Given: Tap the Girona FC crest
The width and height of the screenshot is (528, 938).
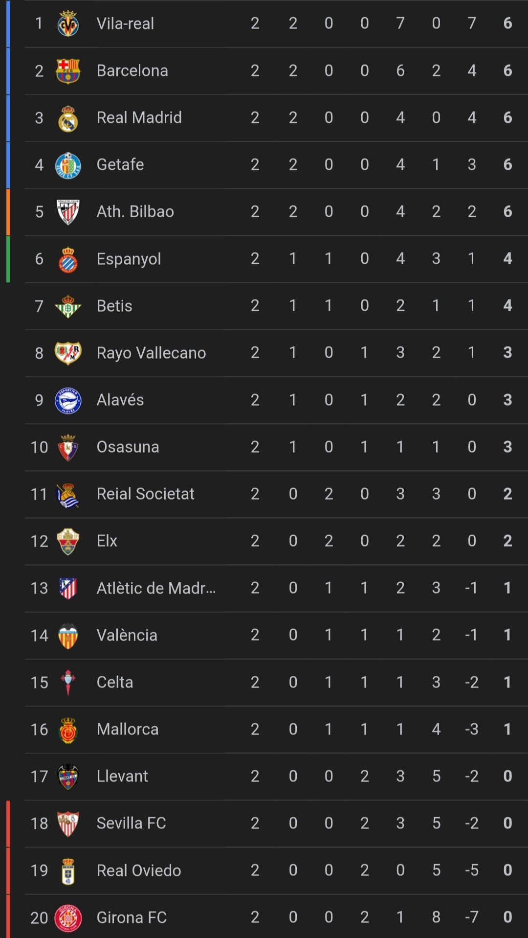Looking at the screenshot, I should click(x=68, y=918).
